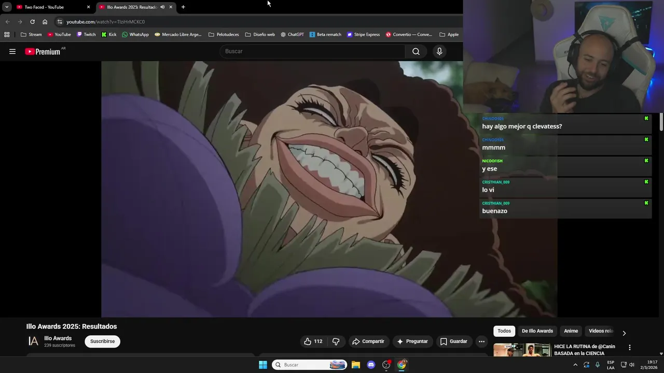Open the Convertio bookmark
The image size is (664, 373).
[409, 35]
